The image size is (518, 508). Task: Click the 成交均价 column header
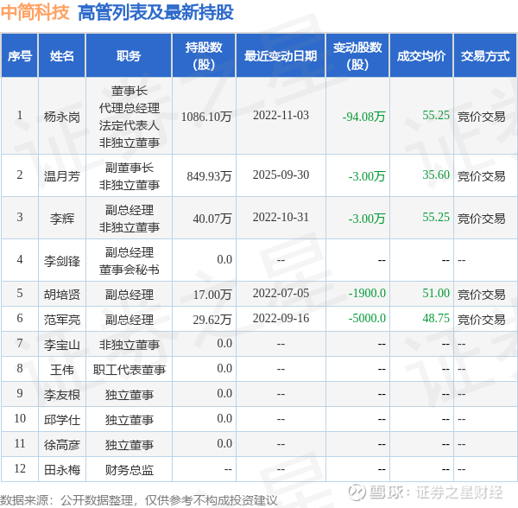[421, 55]
